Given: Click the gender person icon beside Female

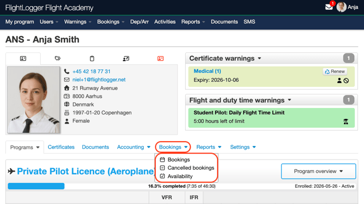Looking at the screenshot, I should click(x=67, y=121).
